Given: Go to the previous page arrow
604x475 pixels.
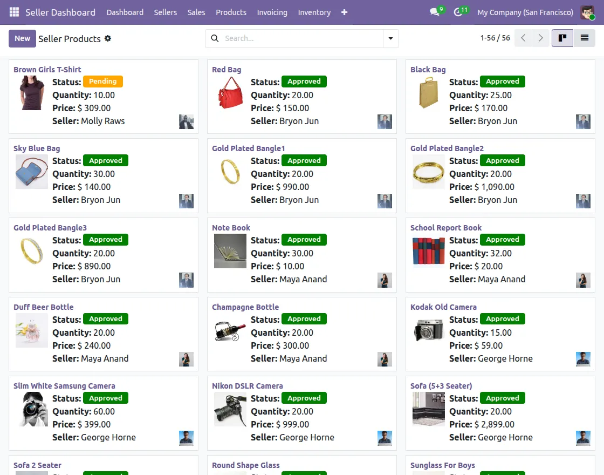Looking at the screenshot, I should pyautogui.click(x=523, y=38).
